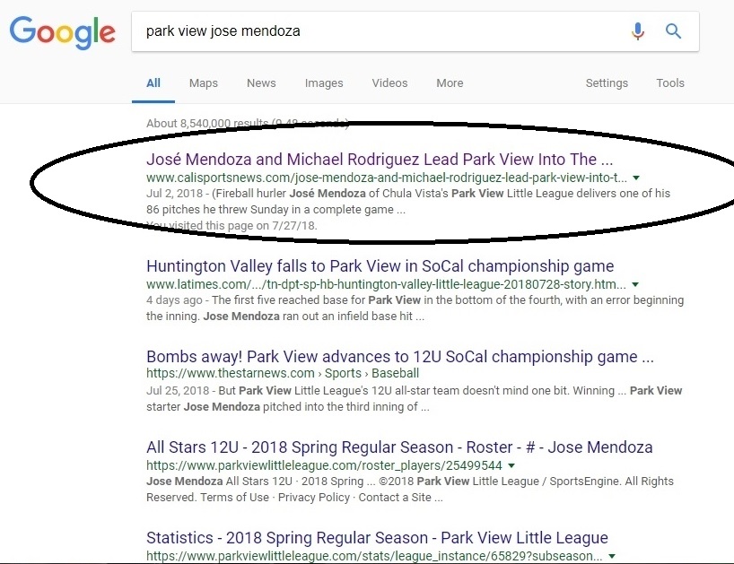Open the Statistics 2018 Spring Regular Season link
The image size is (734, 564).
pyautogui.click(x=377, y=538)
